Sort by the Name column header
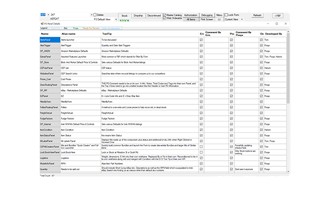The image size is (330, 201). coord(50,34)
